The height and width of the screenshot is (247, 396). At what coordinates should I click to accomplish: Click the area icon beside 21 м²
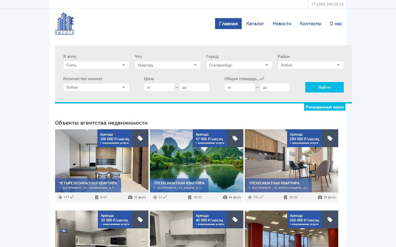pyautogui.click(x=155, y=197)
